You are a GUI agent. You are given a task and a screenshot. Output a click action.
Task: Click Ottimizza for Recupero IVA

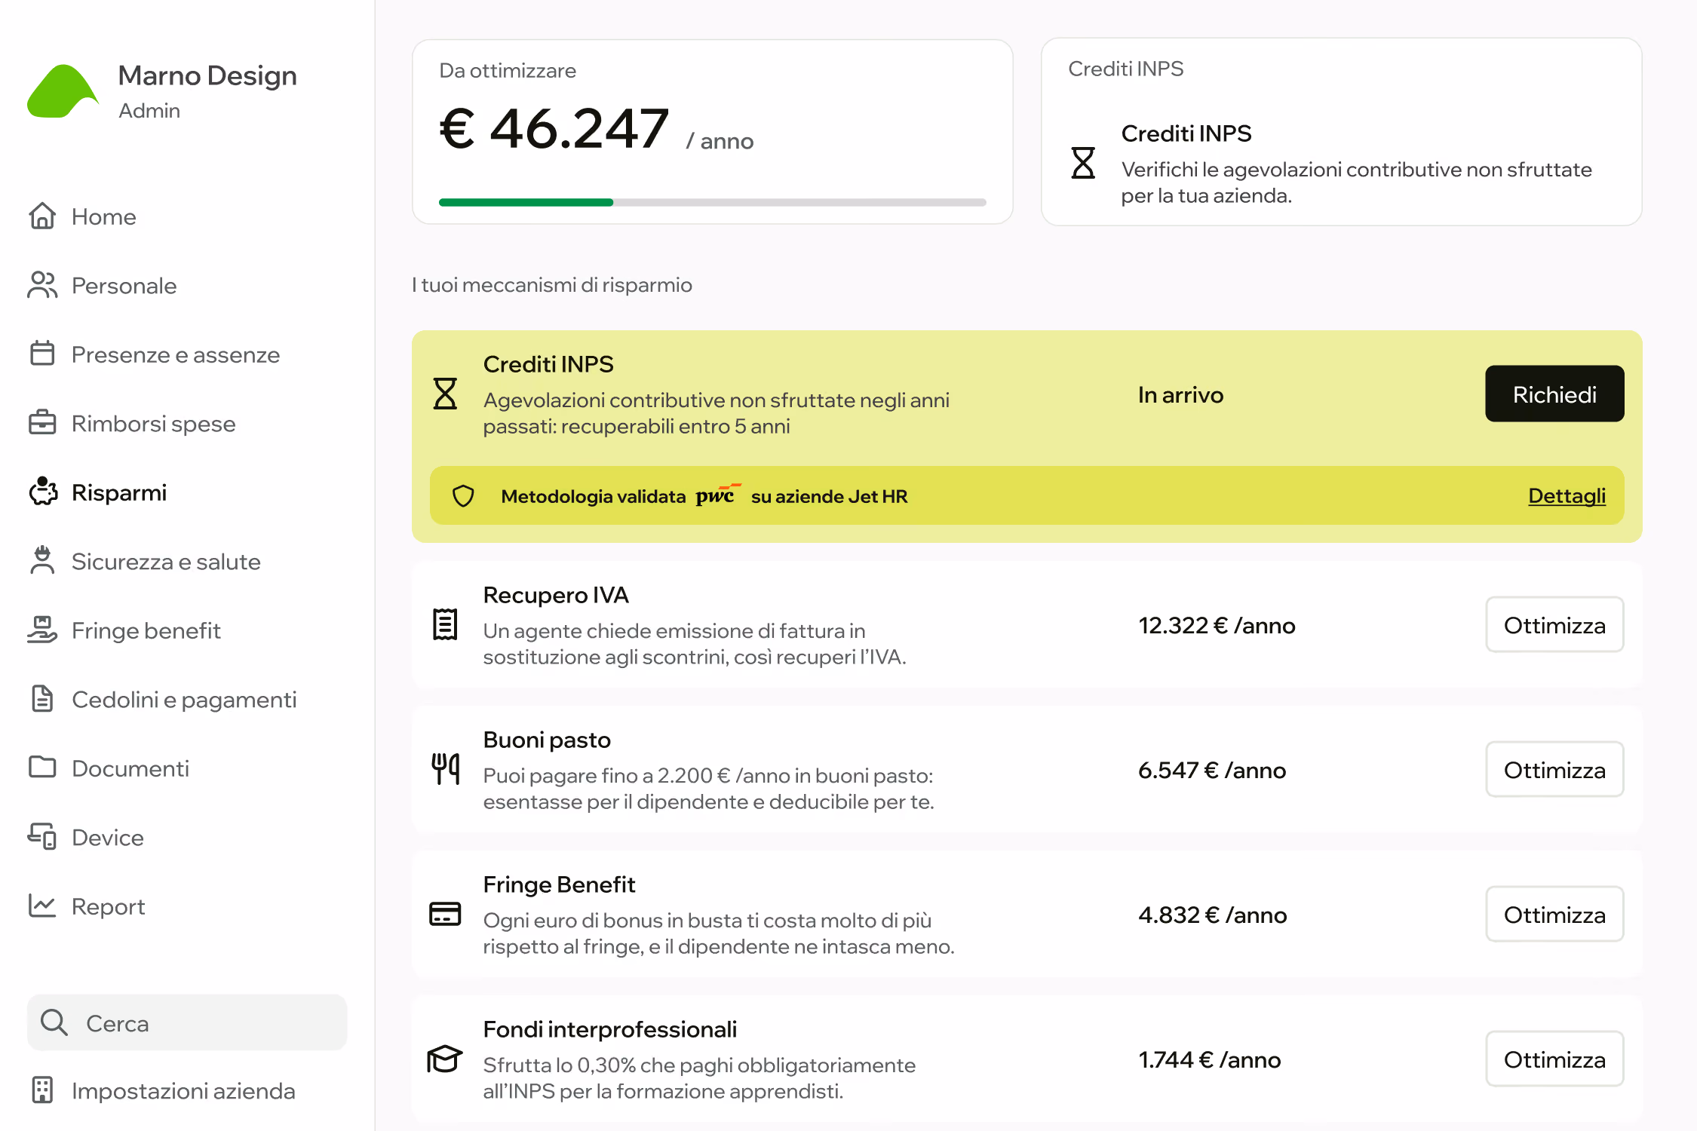click(1554, 625)
